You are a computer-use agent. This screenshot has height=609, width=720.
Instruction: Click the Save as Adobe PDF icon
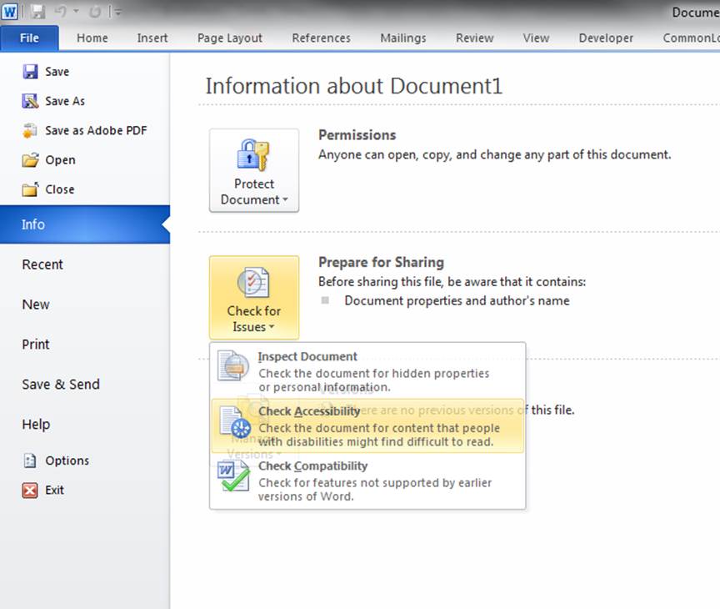(x=30, y=130)
